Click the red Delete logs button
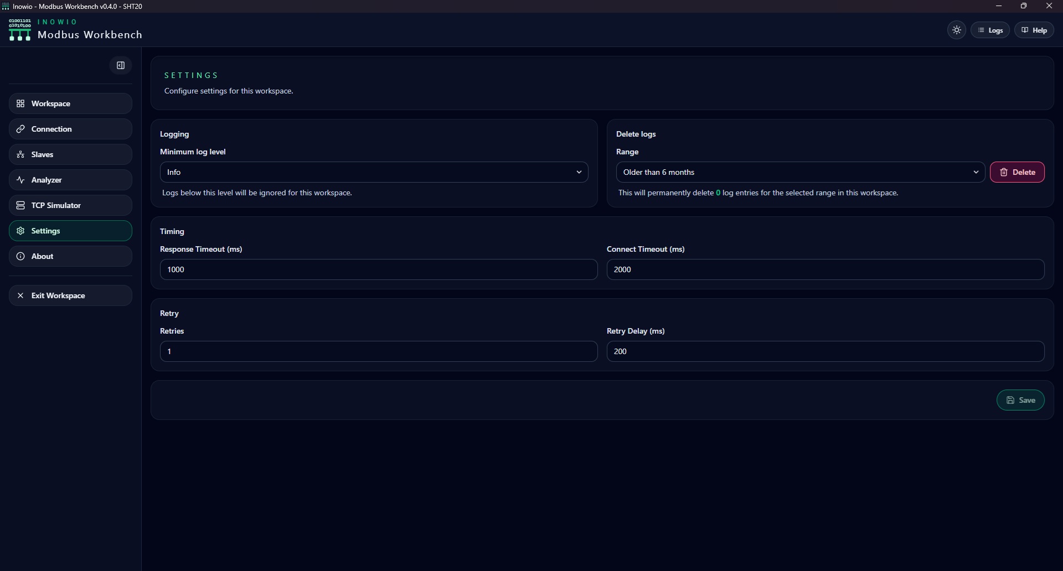 [1017, 172]
